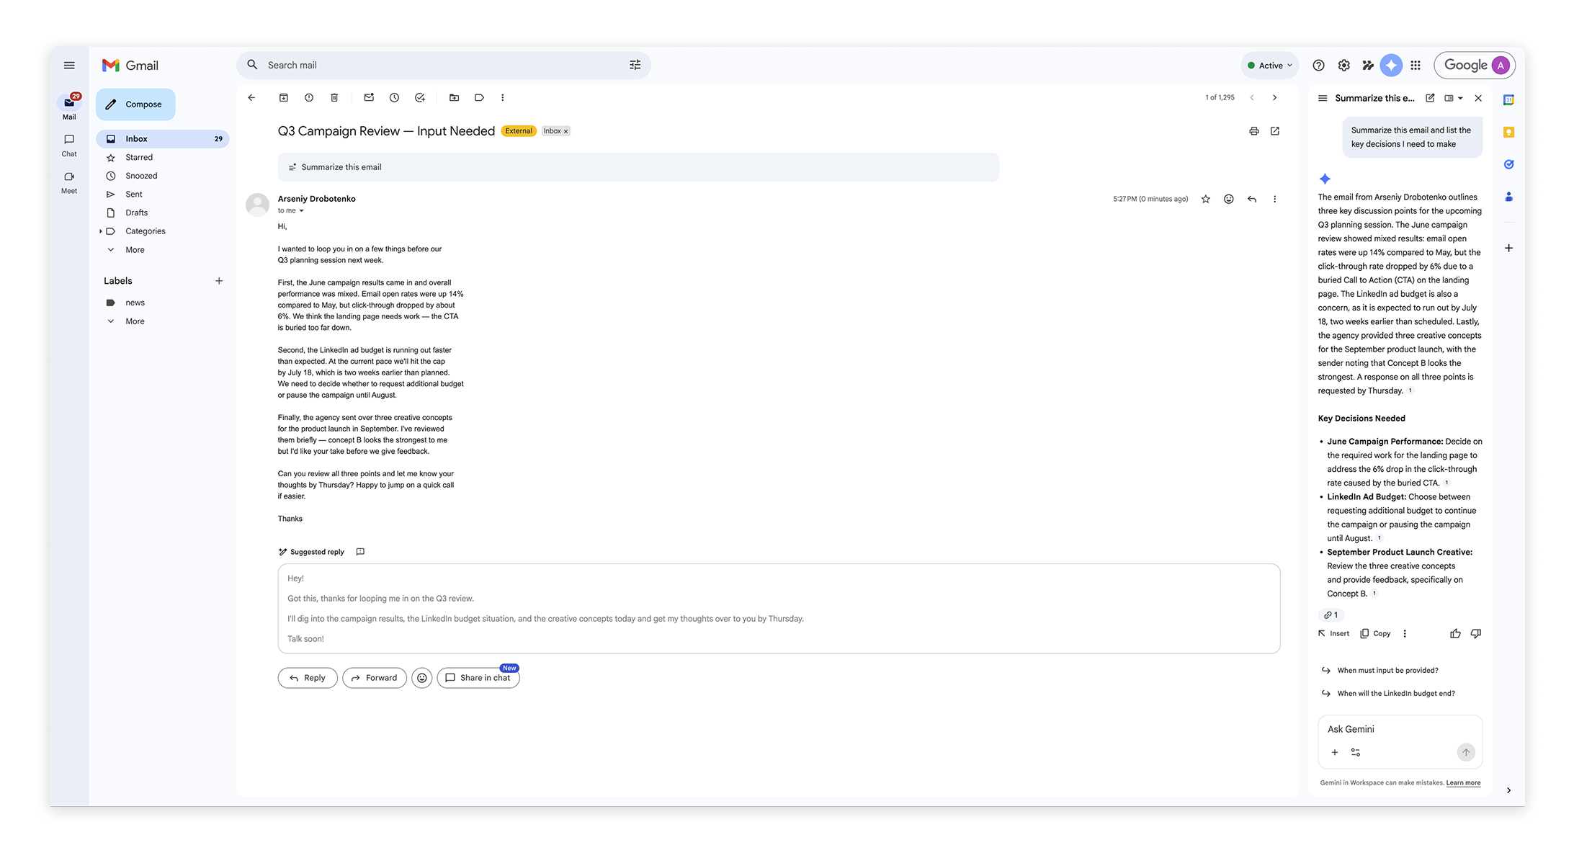This screenshot has width=1574, height=858.
Task: Click the Reply button
Action: tap(307, 678)
